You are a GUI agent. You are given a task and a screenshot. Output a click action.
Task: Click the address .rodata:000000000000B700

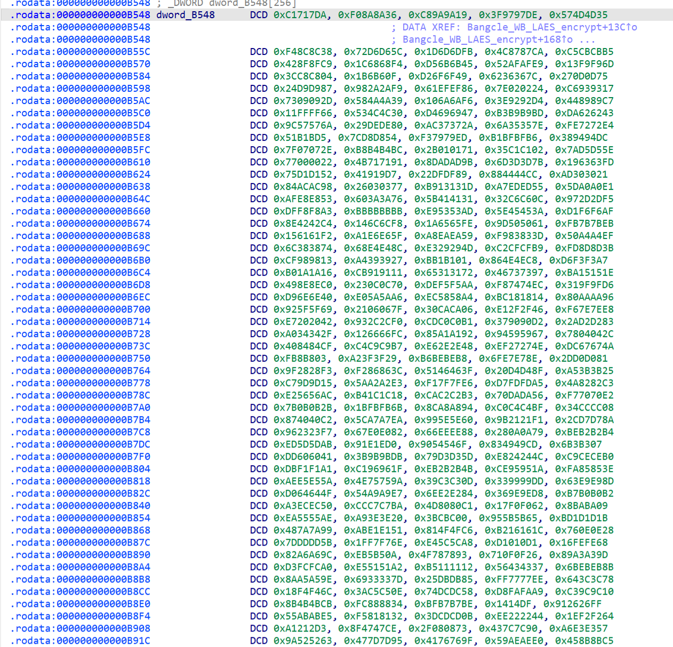pos(80,309)
